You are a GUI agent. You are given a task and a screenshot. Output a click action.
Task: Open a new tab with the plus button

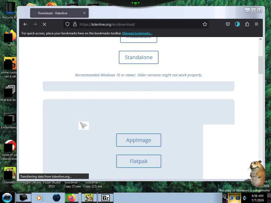pyautogui.click(x=94, y=13)
